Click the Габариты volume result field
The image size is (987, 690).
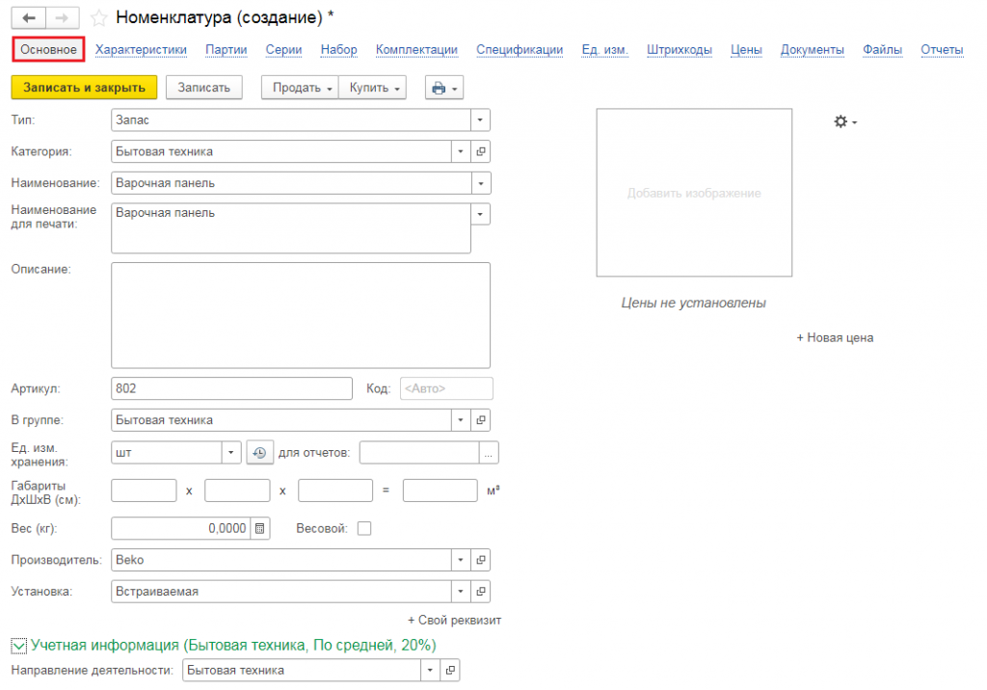pyautogui.click(x=440, y=491)
